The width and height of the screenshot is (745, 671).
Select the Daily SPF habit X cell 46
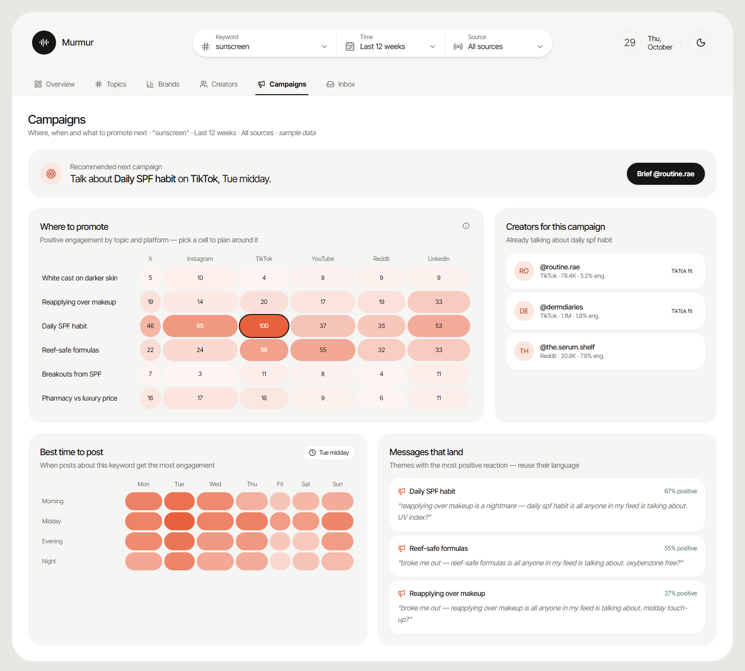pos(150,326)
